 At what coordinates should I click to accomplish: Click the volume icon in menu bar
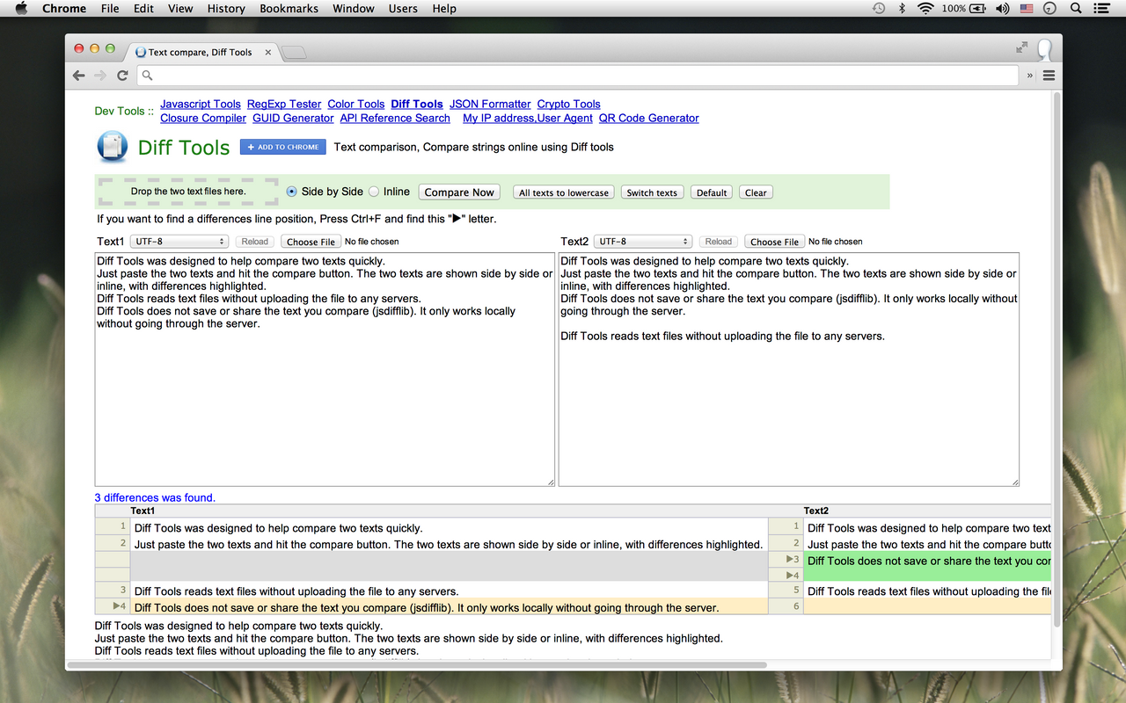[1003, 8]
